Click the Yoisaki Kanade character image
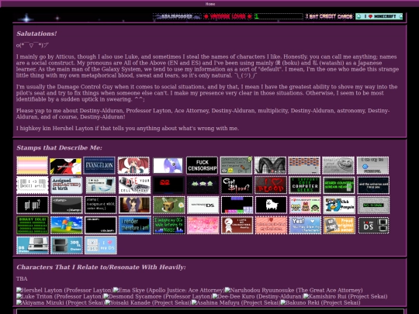Viewport: 419px width, 314px height. click(x=148, y=302)
